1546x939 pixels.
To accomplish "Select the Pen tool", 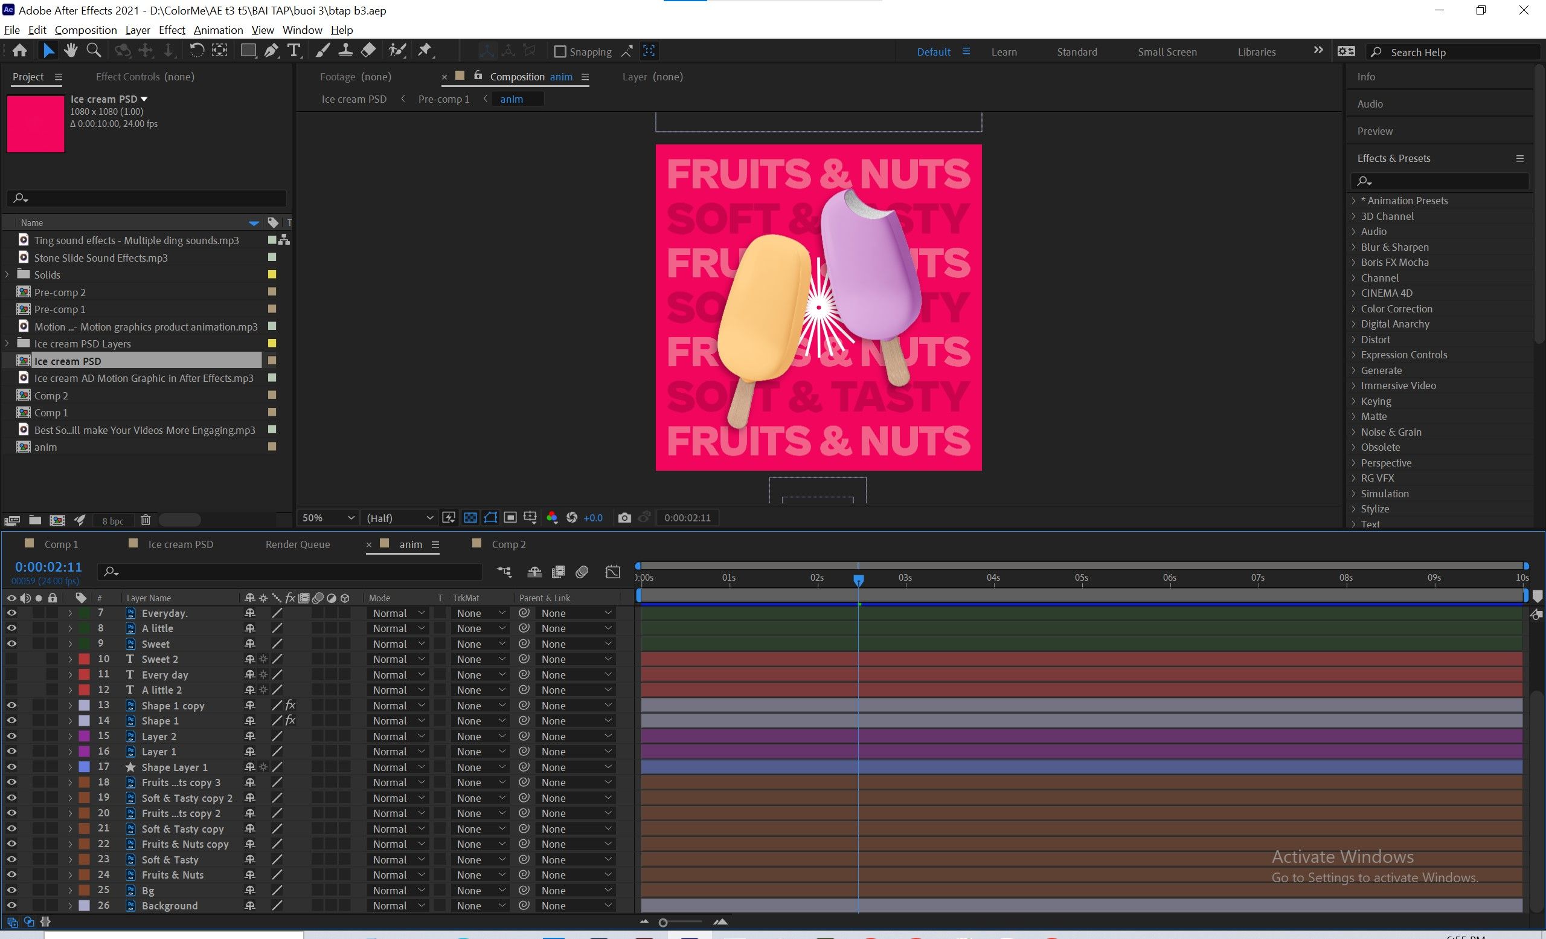I will click(271, 51).
